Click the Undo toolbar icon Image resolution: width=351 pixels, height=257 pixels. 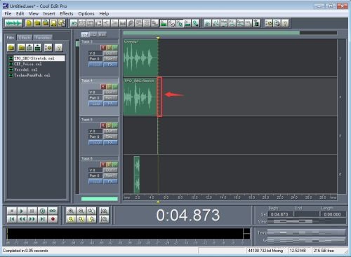(x=74, y=23)
